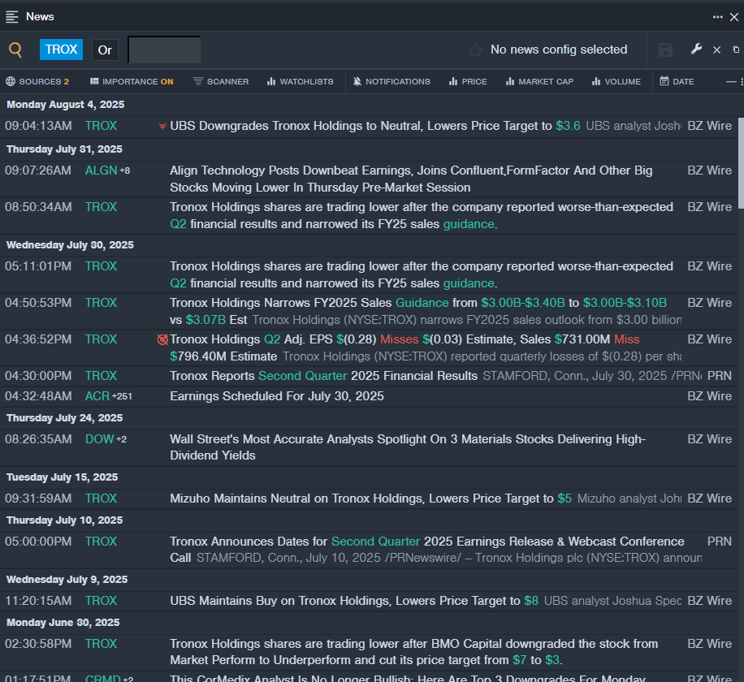Open the Date filter
The image size is (744, 682).
click(x=677, y=81)
